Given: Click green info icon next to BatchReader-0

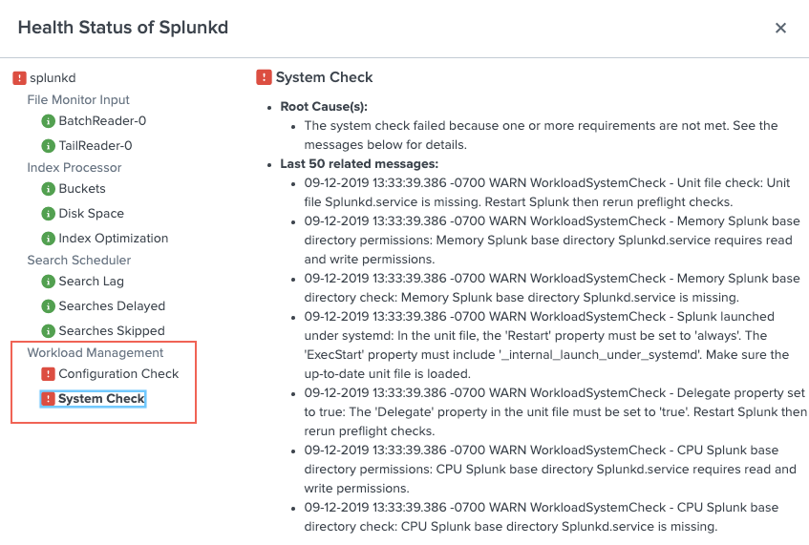Looking at the screenshot, I should click(x=48, y=121).
